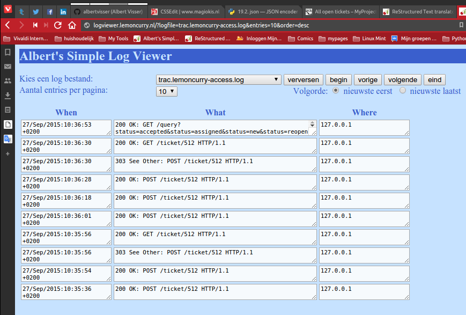This screenshot has height=315, width=466.
Task: Open the Downloads side panel
Action: point(8,95)
